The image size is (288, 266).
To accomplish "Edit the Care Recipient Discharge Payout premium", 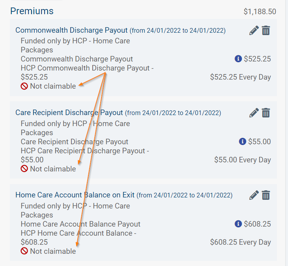I will tap(254, 113).
